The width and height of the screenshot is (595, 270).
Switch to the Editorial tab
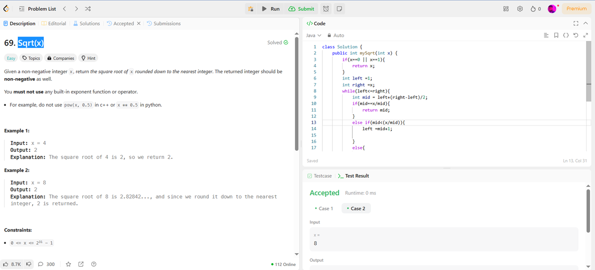pyautogui.click(x=54, y=23)
